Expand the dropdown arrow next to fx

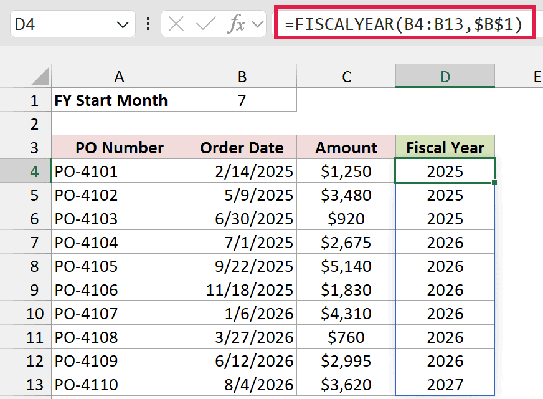257,24
